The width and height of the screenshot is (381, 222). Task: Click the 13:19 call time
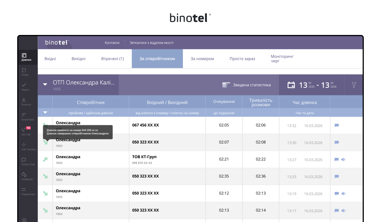[292, 194]
